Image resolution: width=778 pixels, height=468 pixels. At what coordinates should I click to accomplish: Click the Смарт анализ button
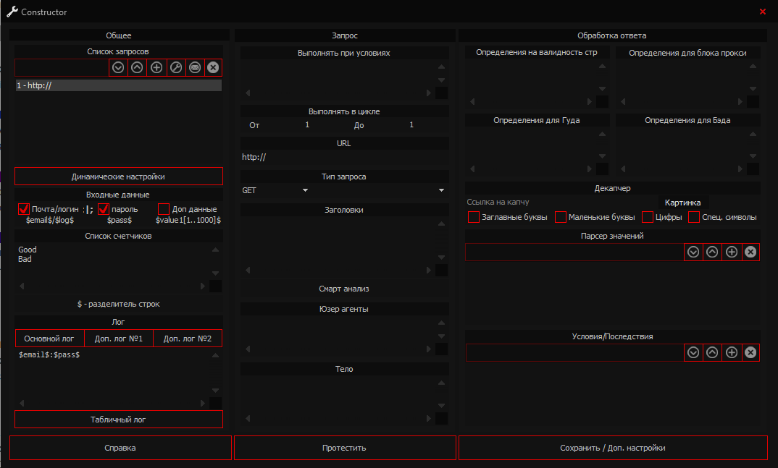coord(344,289)
